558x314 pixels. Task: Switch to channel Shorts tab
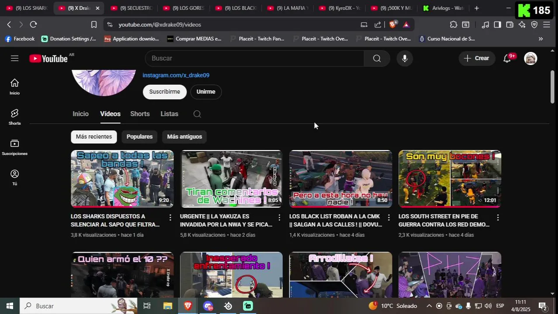click(x=140, y=114)
